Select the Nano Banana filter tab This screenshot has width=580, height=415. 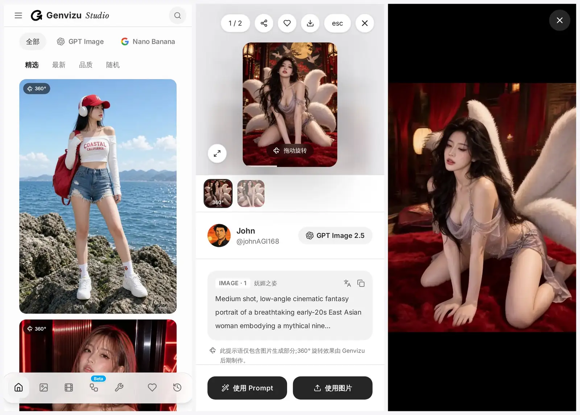(148, 42)
